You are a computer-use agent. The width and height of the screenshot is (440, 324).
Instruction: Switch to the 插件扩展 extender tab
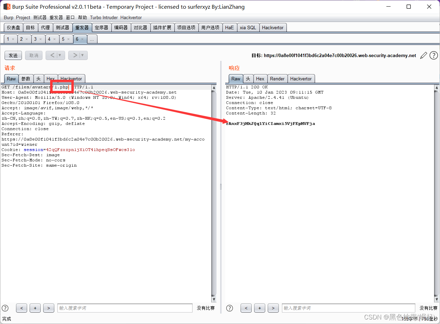162,27
